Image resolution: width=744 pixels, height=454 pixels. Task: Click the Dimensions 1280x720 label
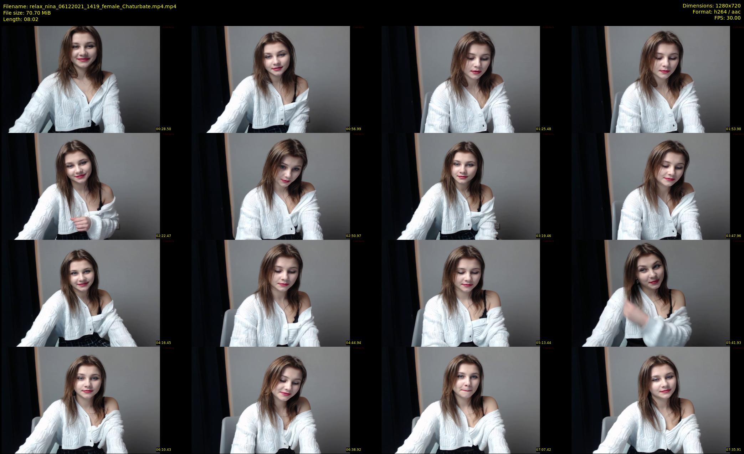pos(711,6)
